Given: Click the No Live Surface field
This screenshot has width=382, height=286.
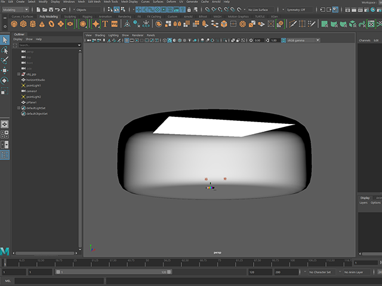Looking at the screenshot, I should [x=261, y=10].
